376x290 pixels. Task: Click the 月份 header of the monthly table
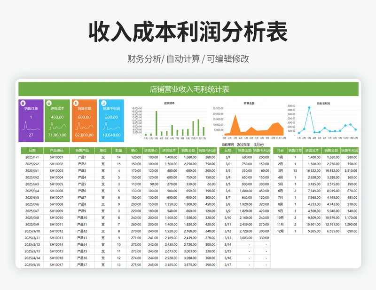tap(280, 150)
